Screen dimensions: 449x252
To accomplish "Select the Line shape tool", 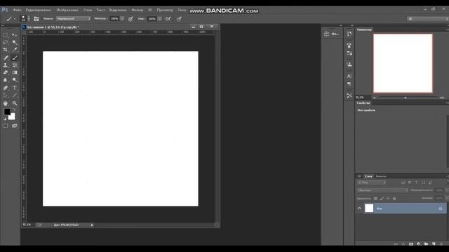I will [14, 95].
